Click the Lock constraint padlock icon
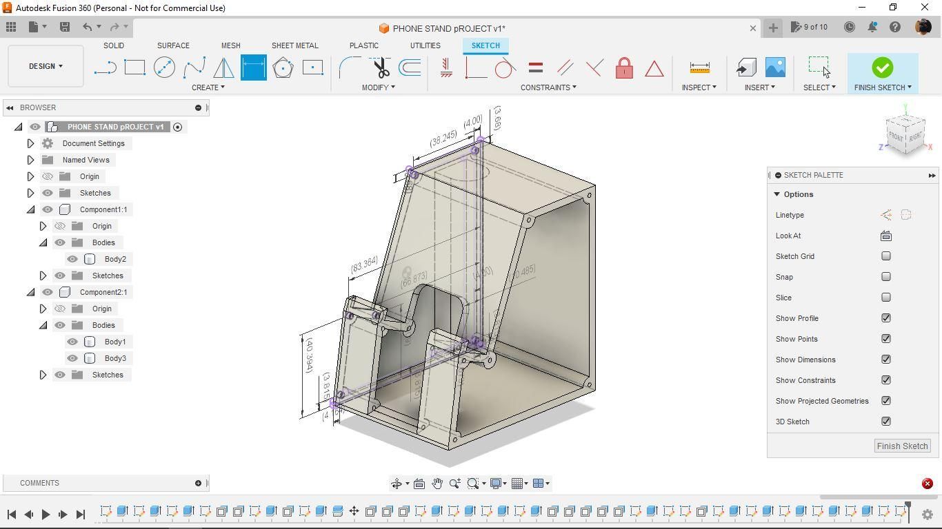942x529 pixels. pos(624,68)
